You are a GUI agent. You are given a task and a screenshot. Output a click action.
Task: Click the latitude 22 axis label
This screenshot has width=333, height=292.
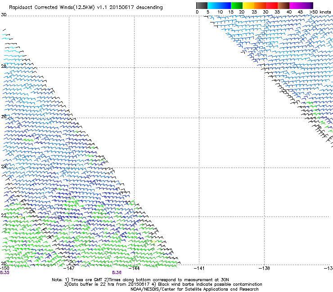4,215
